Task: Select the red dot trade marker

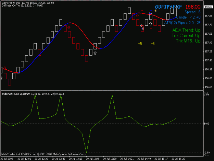Action: point(141,26)
